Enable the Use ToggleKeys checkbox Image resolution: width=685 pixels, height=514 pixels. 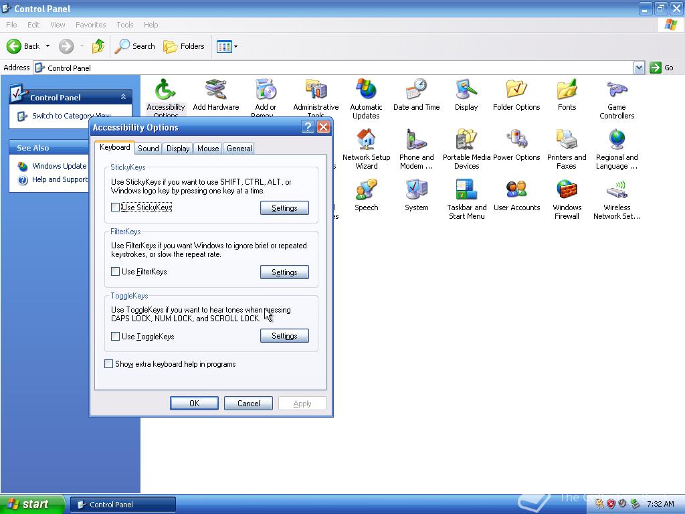click(x=115, y=336)
